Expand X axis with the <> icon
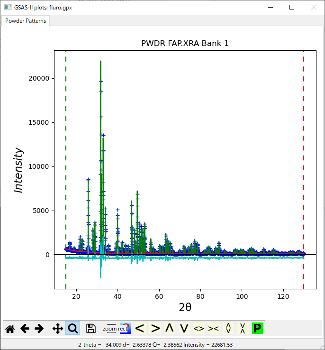Image resolution: width=325 pixels, height=350 pixels. coord(199,328)
